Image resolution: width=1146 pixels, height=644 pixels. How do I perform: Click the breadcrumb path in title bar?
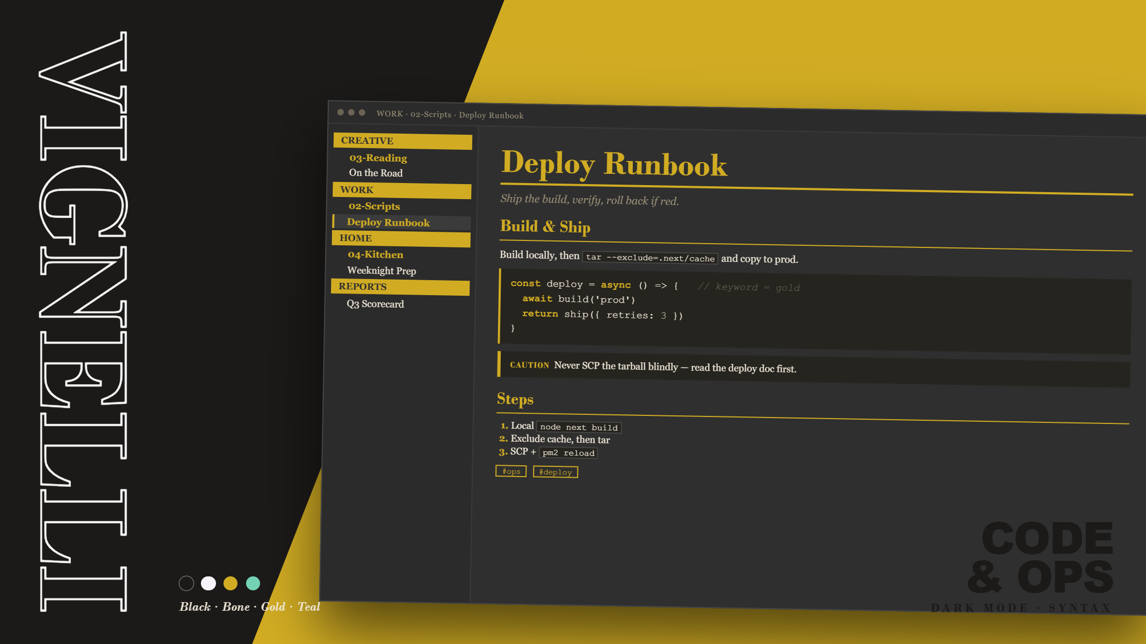(450, 114)
